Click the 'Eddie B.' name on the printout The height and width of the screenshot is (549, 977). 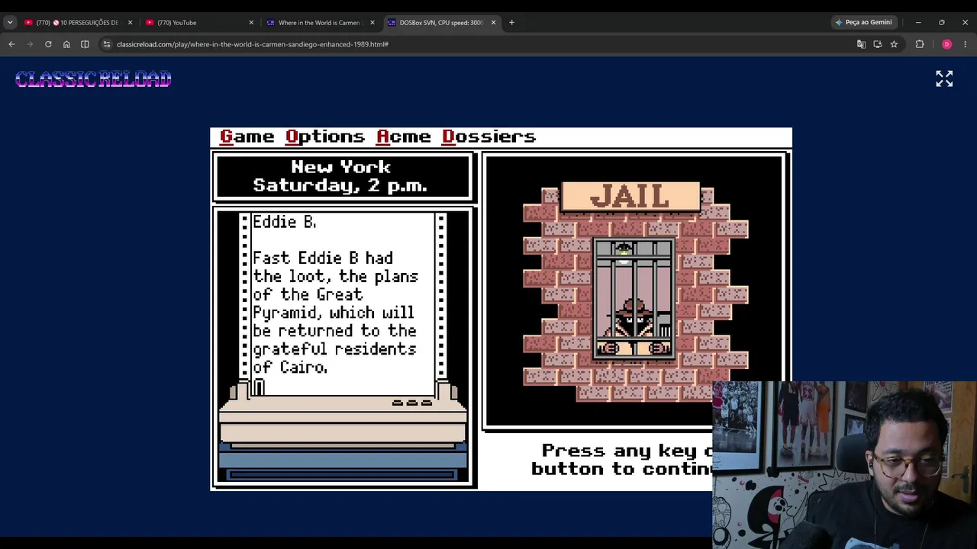284,222
